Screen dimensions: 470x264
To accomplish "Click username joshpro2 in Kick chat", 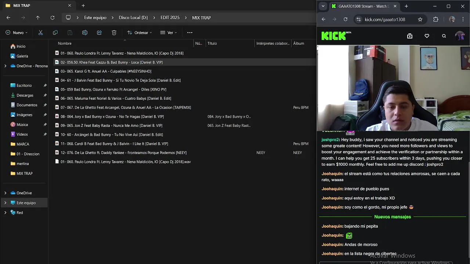I will [330, 140].
